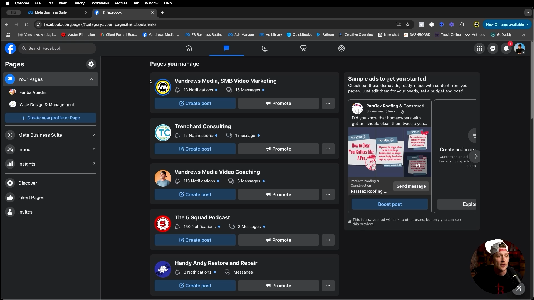Open the Groups icon in top navigation
This screenshot has width=534, height=300.
[342, 48]
